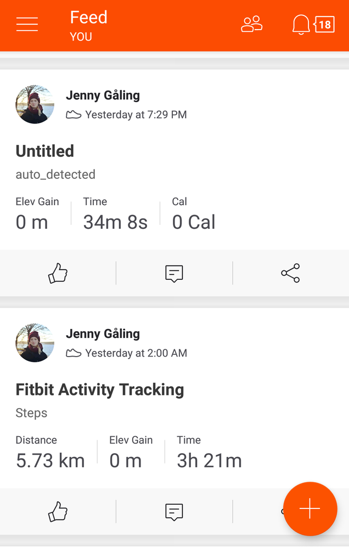Open the 18 notifications count badge

click(x=324, y=25)
